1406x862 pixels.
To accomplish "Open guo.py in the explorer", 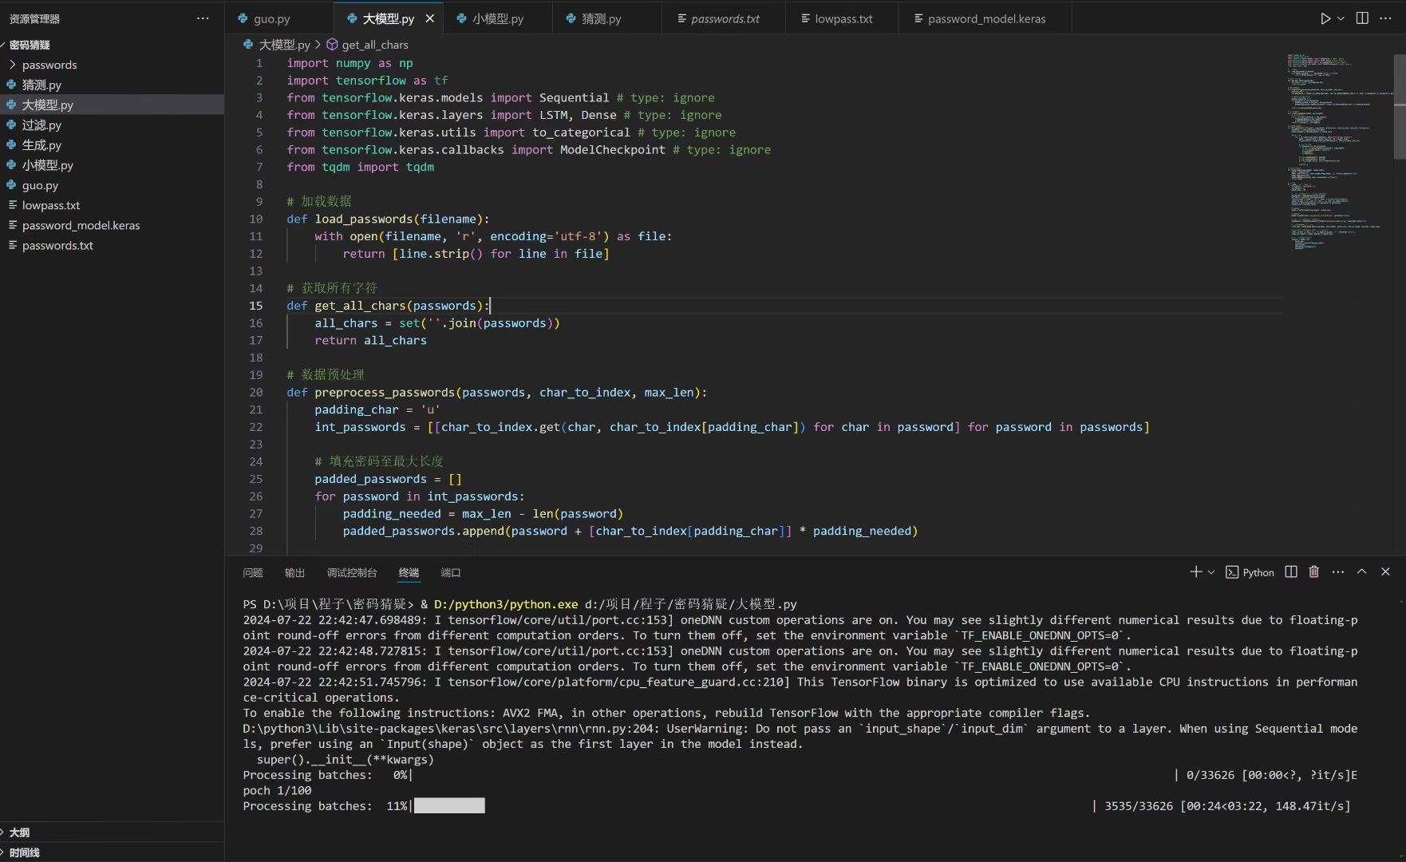I will (112, 185).
